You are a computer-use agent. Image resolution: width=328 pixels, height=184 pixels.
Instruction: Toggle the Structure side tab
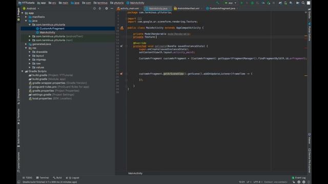coord(18,97)
